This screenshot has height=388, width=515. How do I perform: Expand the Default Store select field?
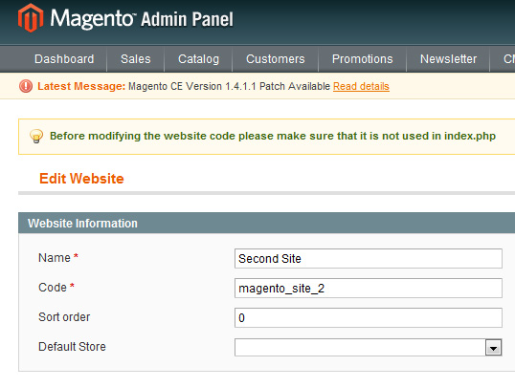point(369,348)
